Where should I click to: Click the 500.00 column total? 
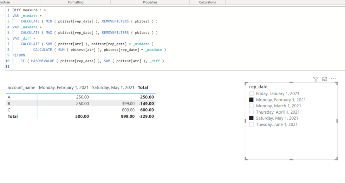point(82,117)
